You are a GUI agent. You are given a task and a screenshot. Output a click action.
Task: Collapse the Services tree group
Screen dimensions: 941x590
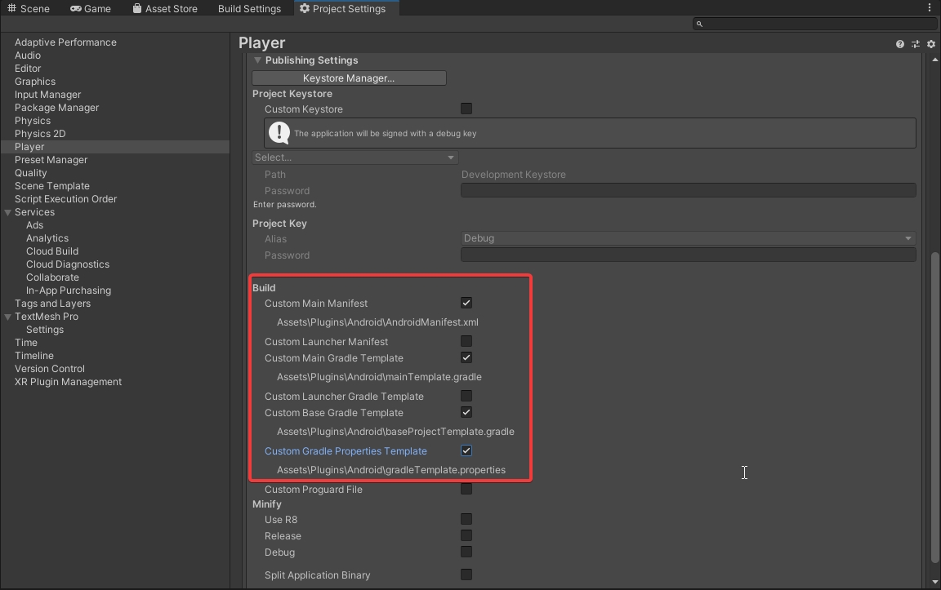click(x=8, y=212)
